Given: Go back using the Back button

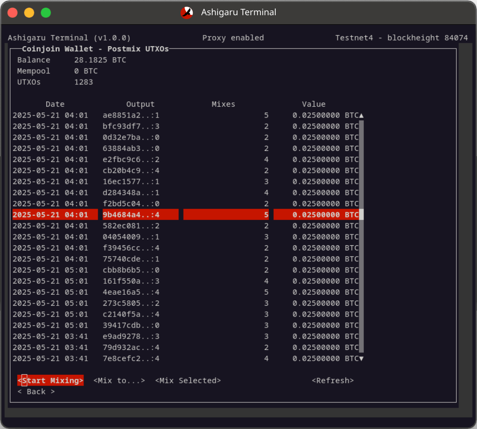Looking at the screenshot, I should point(36,391).
